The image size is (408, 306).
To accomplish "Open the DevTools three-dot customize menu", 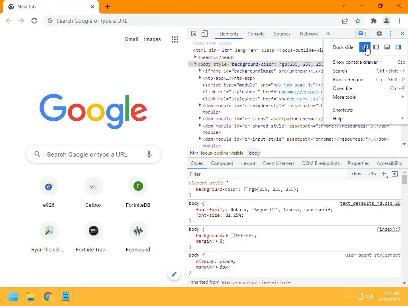I will coord(390,33).
